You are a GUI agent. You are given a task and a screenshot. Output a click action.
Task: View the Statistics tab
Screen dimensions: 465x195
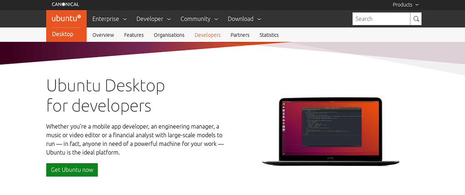269,35
